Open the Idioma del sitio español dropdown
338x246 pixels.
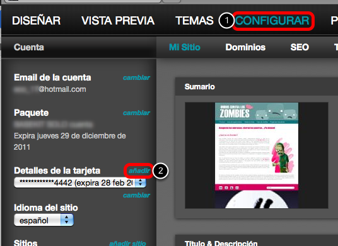44,220
